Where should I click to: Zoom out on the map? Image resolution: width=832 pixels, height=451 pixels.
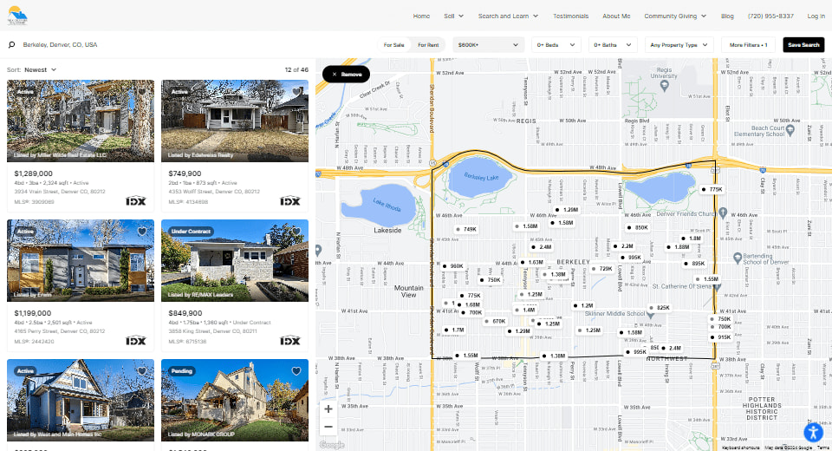pyautogui.click(x=328, y=427)
